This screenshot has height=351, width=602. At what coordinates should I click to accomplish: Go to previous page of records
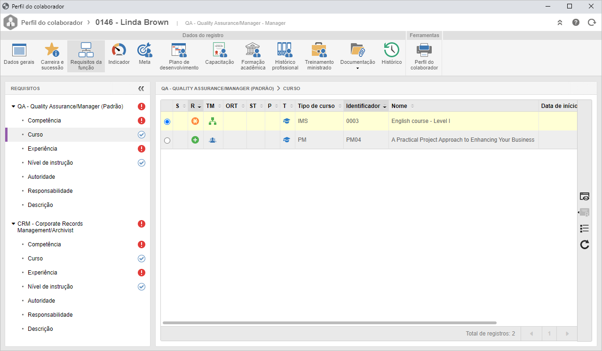(531, 334)
